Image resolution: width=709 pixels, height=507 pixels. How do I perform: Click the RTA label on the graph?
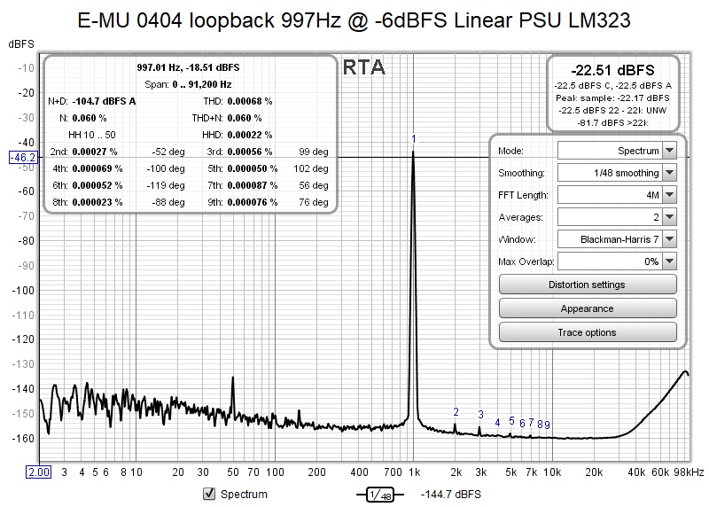[364, 67]
